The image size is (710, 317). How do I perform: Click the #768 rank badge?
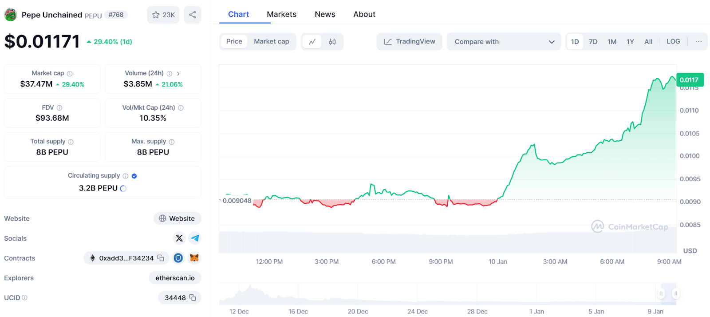click(116, 15)
